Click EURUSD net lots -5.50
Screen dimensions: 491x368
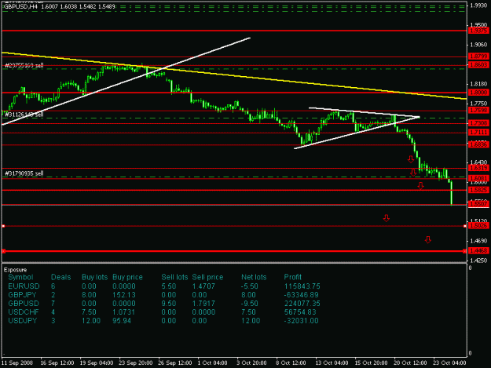250,286
